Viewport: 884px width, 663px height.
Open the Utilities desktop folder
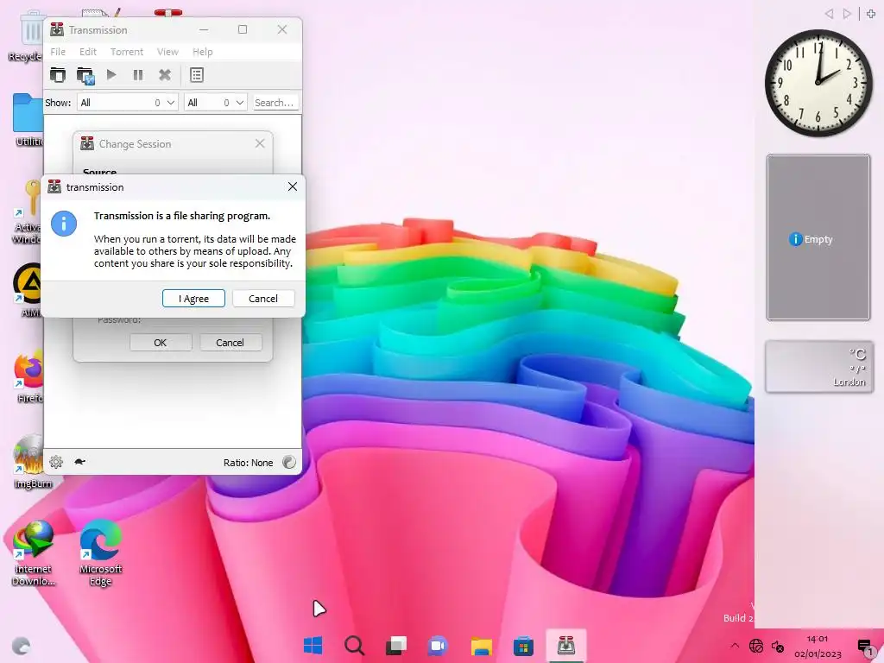(28, 119)
